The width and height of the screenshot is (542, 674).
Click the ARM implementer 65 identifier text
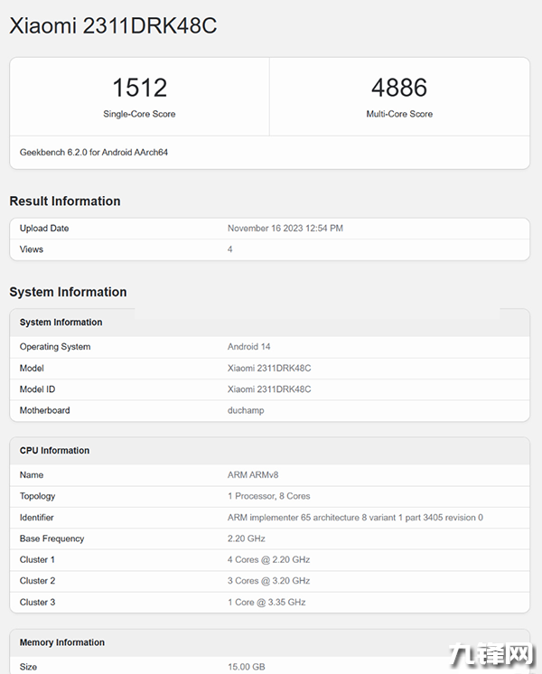[x=355, y=518]
